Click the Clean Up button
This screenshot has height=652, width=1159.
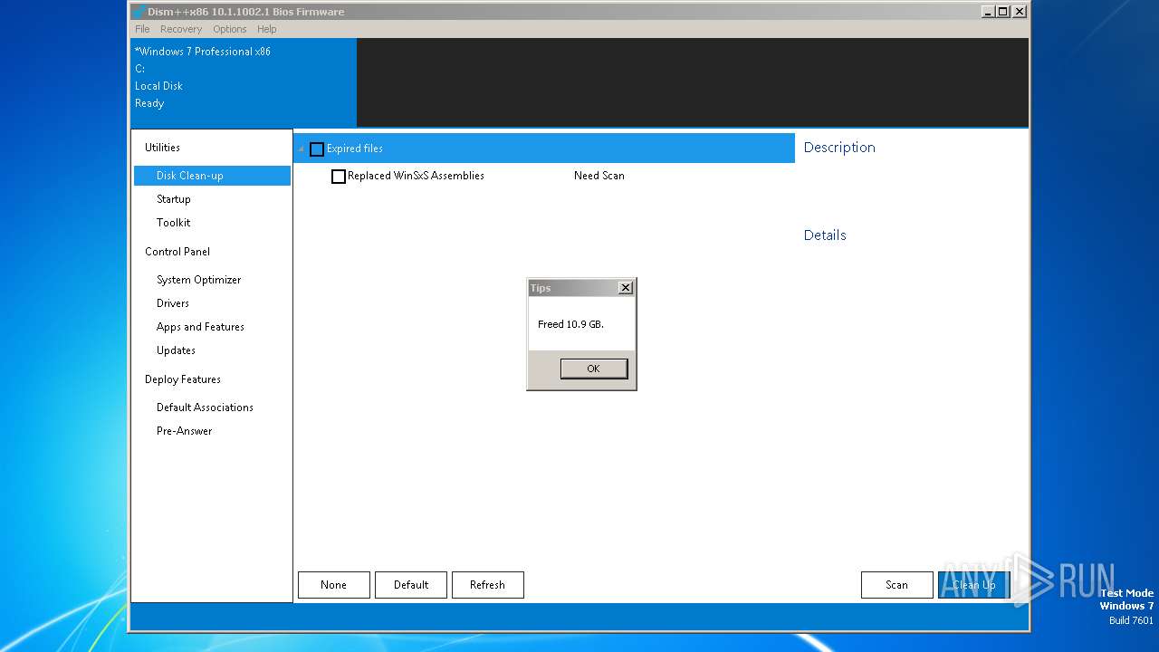click(973, 585)
